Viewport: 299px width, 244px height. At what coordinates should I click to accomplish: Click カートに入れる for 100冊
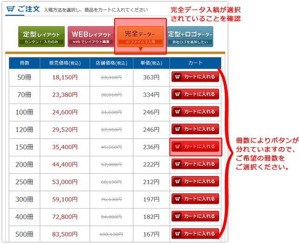[x=195, y=112]
